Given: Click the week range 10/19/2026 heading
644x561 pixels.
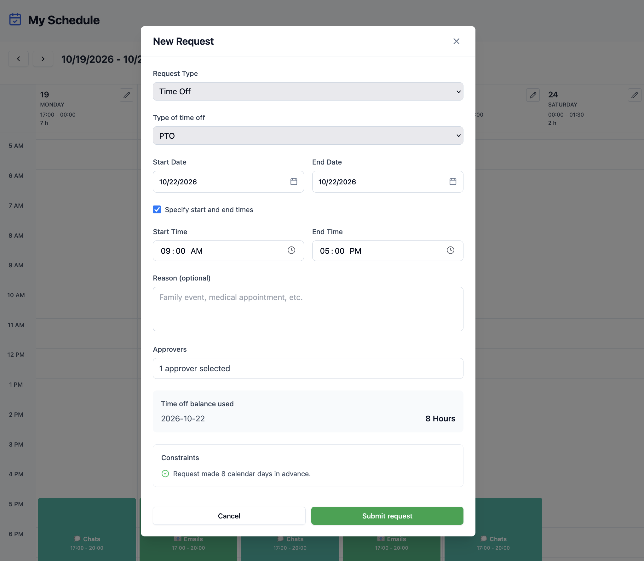Looking at the screenshot, I should [x=101, y=59].
